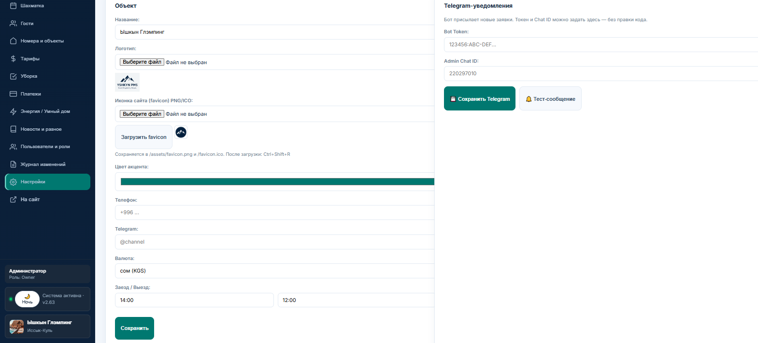This screenshot has height=343, width=758.
Task: Click Сохранить Telegram button
Action: (x=480, y=98)
